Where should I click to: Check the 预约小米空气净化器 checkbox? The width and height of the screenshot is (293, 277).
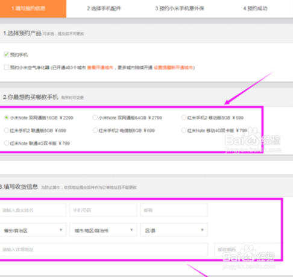(7, 68)
